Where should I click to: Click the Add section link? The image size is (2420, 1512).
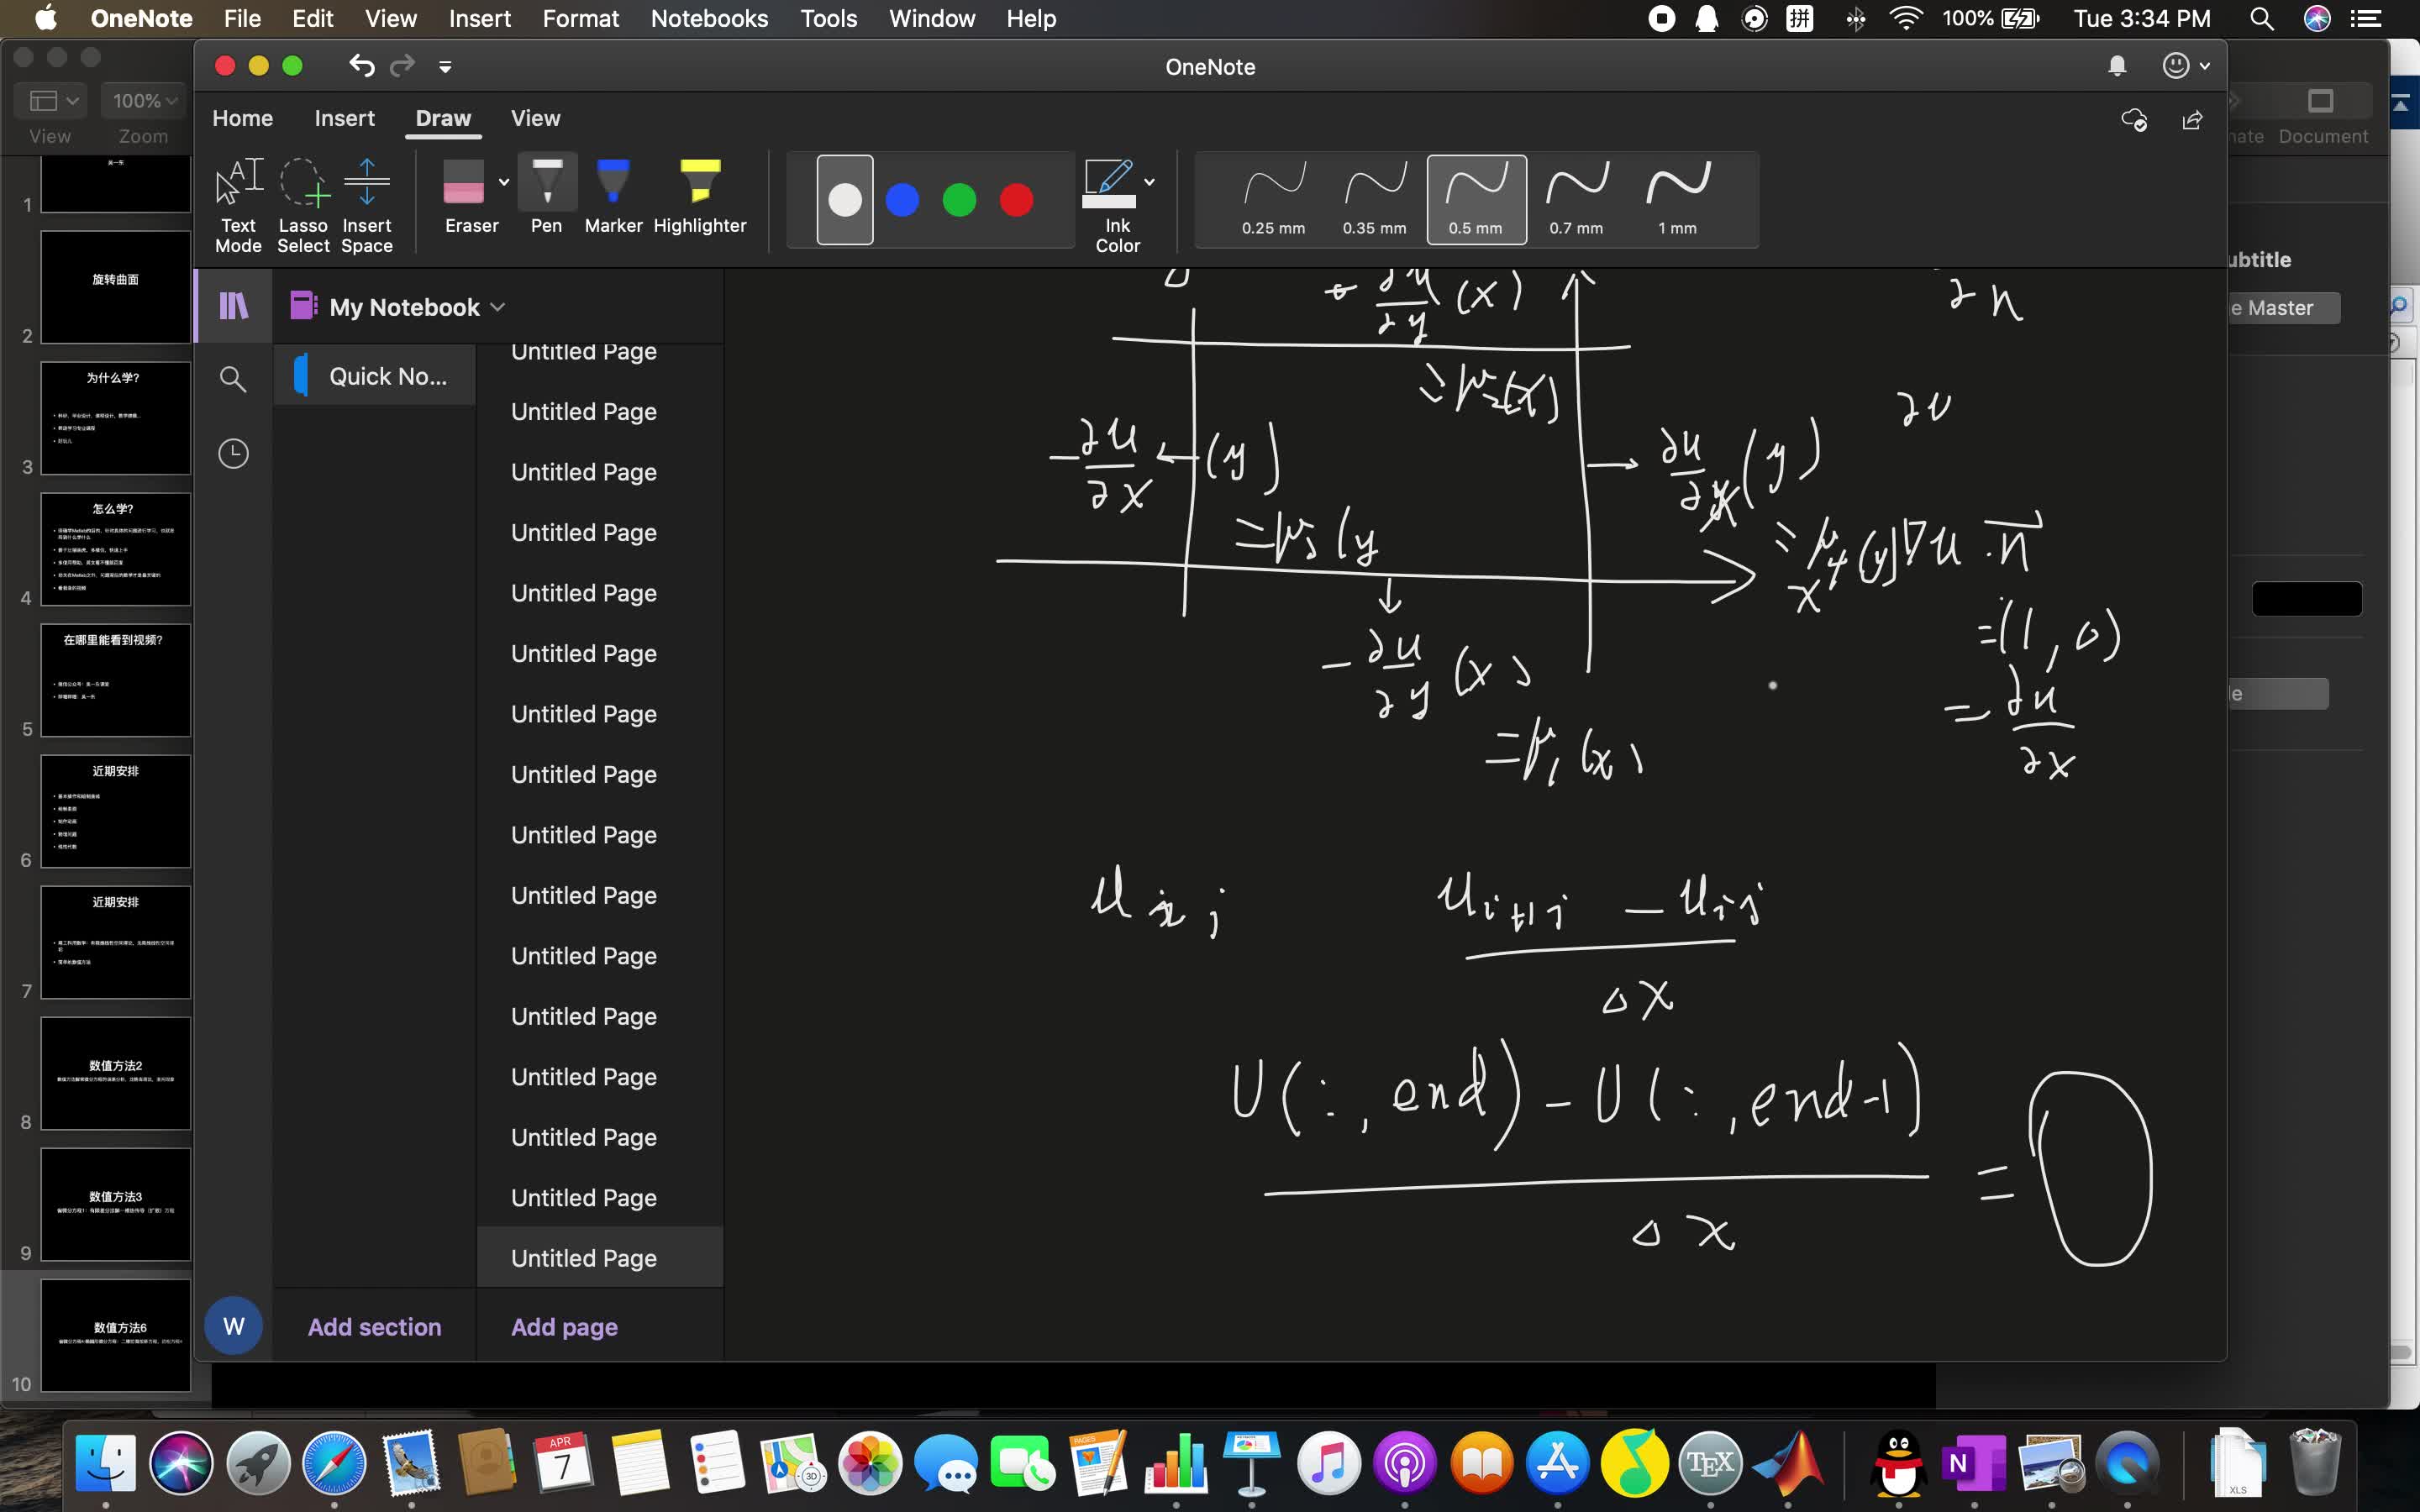coord(374,1327)
